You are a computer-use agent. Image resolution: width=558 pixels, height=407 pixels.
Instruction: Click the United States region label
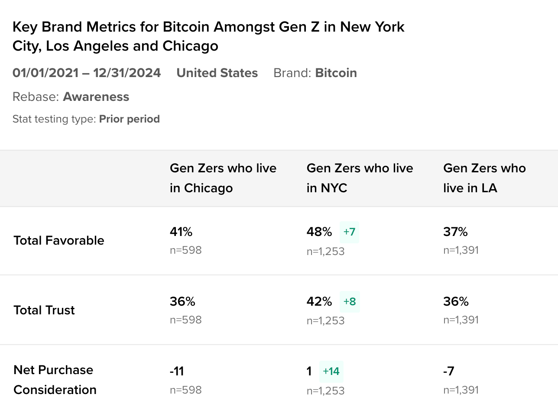217,73
